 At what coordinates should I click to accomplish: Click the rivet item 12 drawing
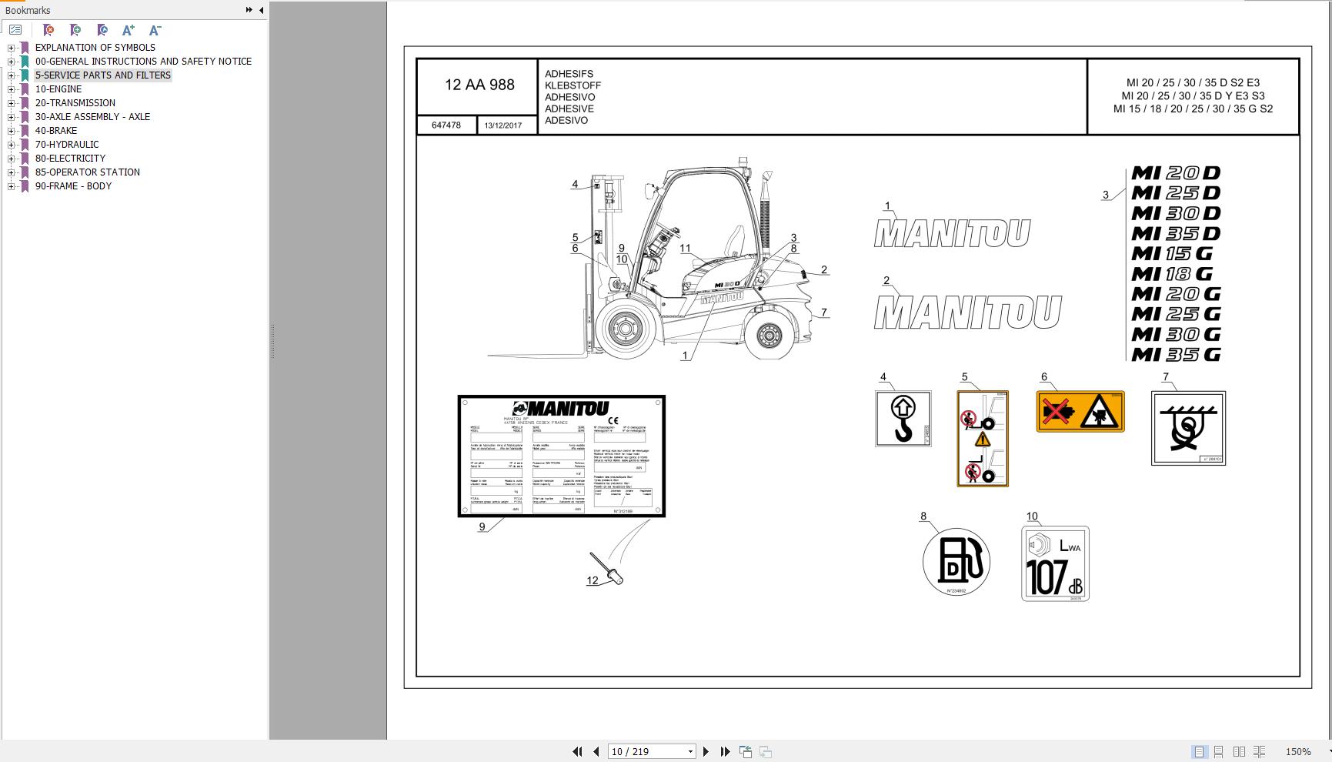(x=606, y=568)
